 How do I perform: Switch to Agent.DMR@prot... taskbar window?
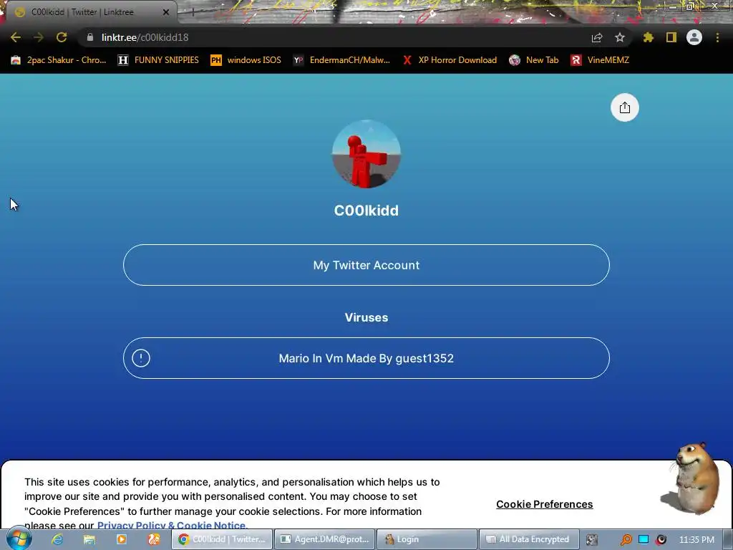(324, 539)
